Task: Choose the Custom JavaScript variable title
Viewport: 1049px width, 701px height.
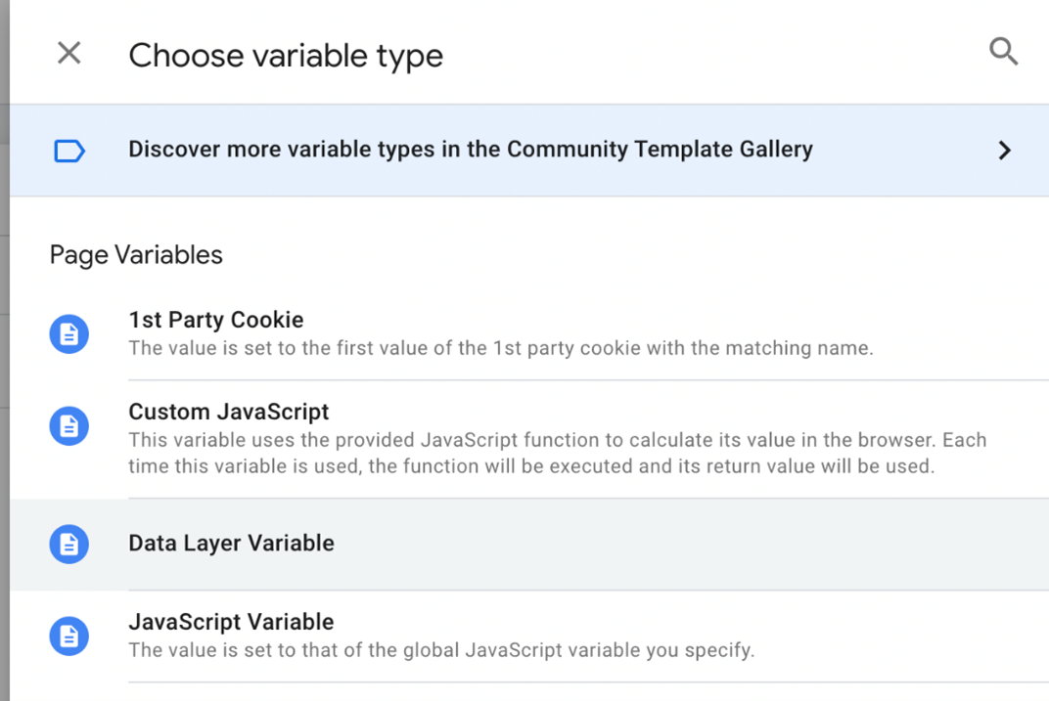Action: click(x=228, y=412)
